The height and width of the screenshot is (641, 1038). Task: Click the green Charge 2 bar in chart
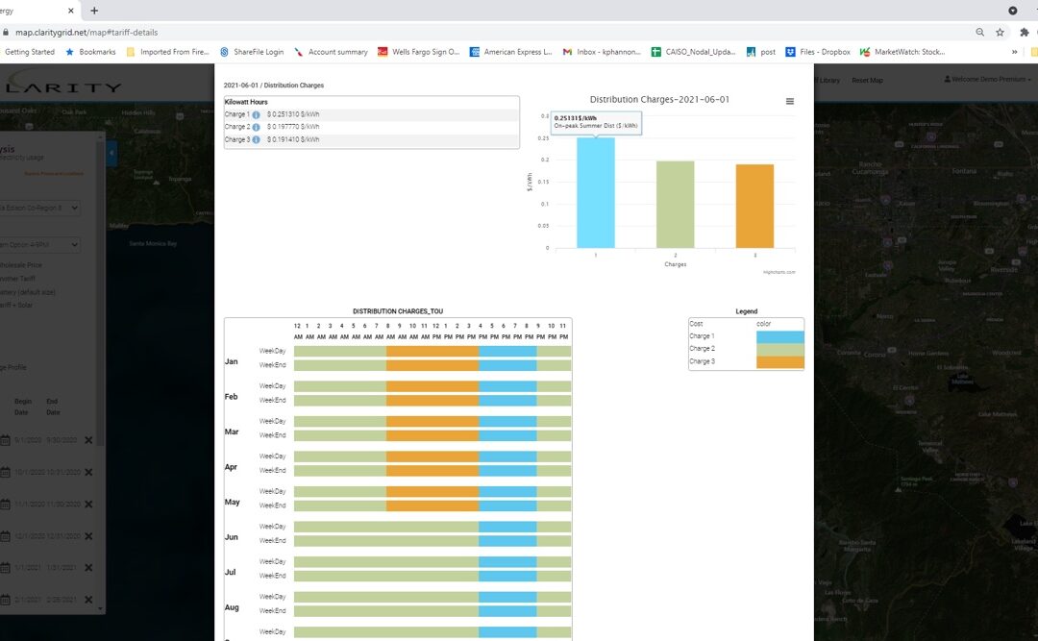(x=676, y=205)
